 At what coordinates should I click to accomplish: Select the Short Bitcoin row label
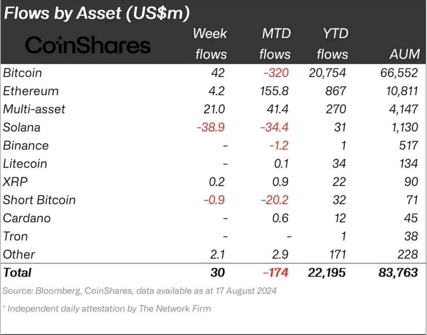pyautogui.click(x=39, y=200)
